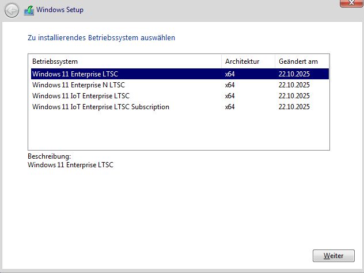Click description text Windows 11 Enterprise LTSC
The image size is (364, 273).
pos(70,165)
